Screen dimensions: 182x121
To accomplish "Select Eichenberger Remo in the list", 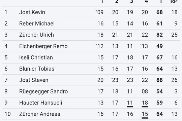I will click(43, 46).
